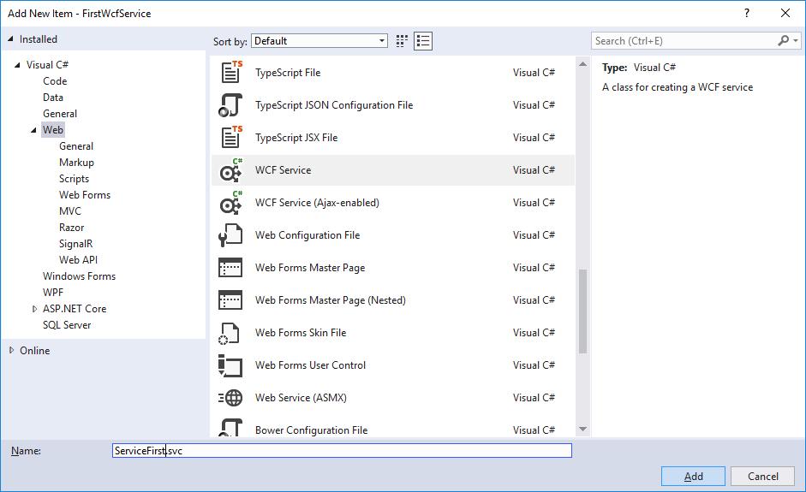806x492 pixels.
Task: Click the TypeScript JSX File icon
Action: point(230,137)
